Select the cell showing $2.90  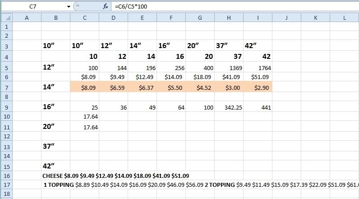coord(258,88)
